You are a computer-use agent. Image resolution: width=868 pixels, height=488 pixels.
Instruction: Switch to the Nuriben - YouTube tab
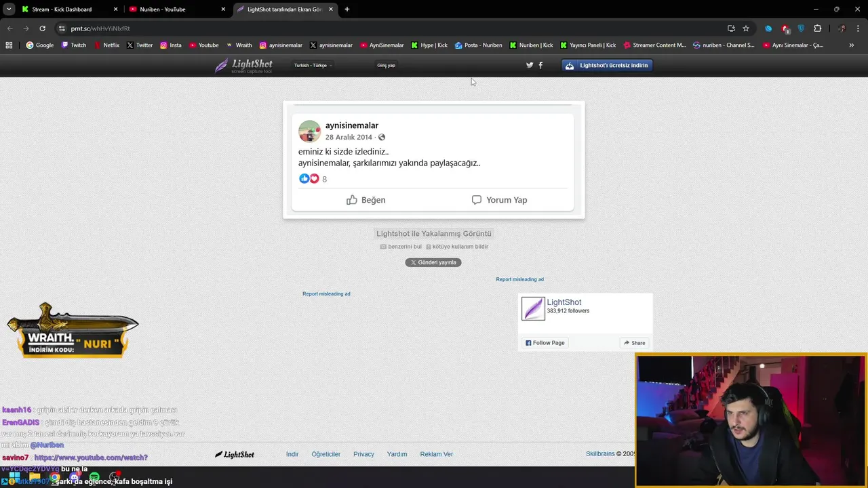tap(176, 9)
